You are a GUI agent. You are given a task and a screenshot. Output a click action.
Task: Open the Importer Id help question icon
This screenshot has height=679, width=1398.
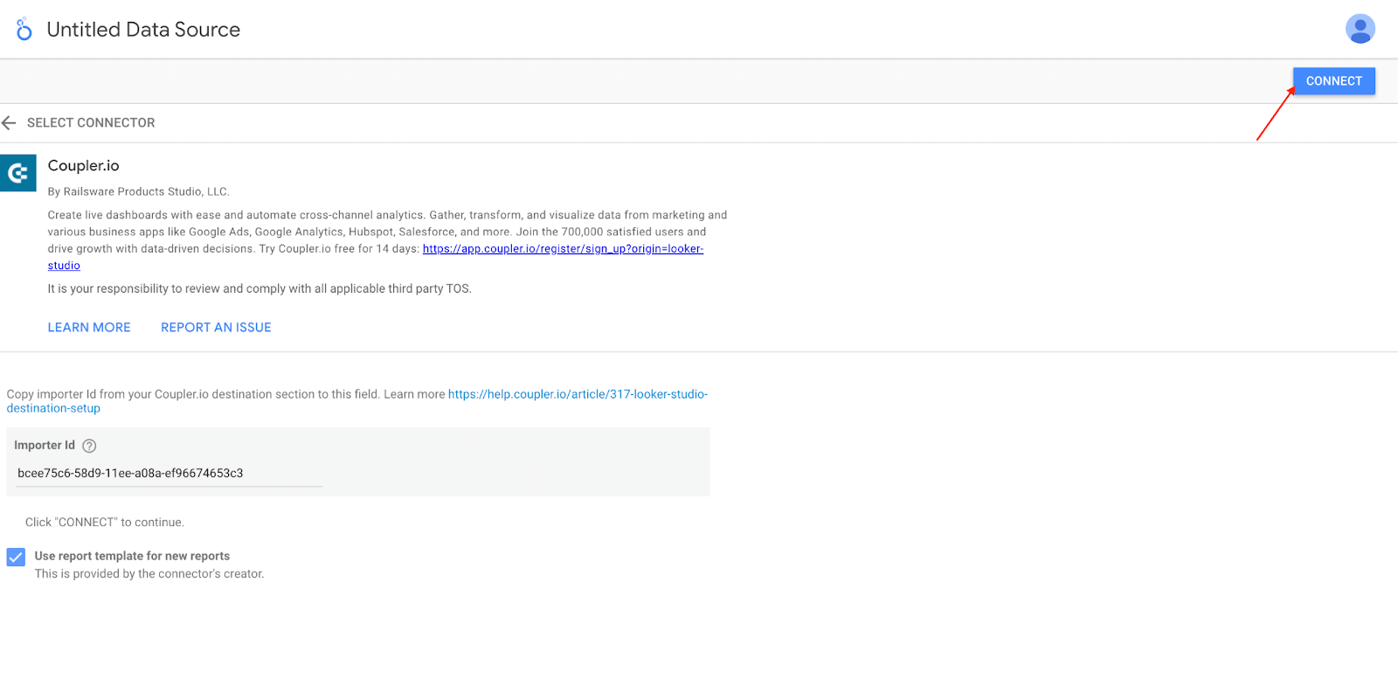click(x=89, y=446)
